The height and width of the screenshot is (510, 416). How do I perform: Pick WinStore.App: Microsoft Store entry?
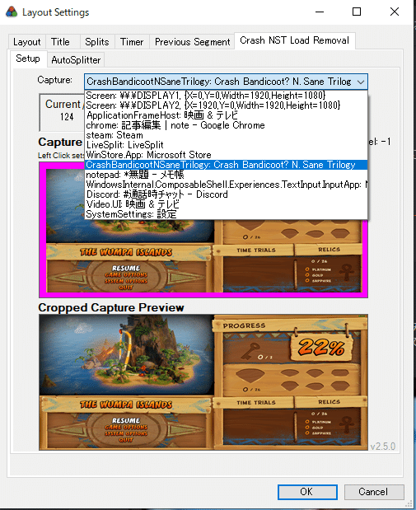point(227,155)
